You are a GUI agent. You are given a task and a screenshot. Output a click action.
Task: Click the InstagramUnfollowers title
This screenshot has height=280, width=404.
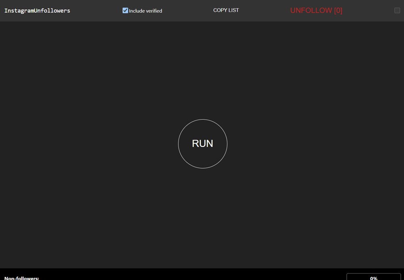coord(37,10)
